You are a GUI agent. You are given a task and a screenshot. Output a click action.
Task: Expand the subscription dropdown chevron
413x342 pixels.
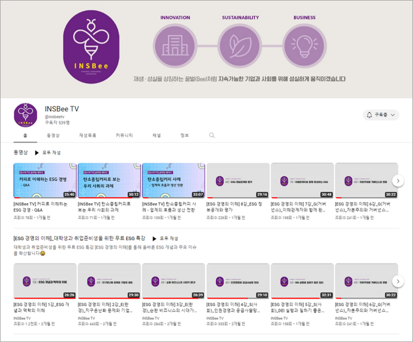tap(393, 115)
